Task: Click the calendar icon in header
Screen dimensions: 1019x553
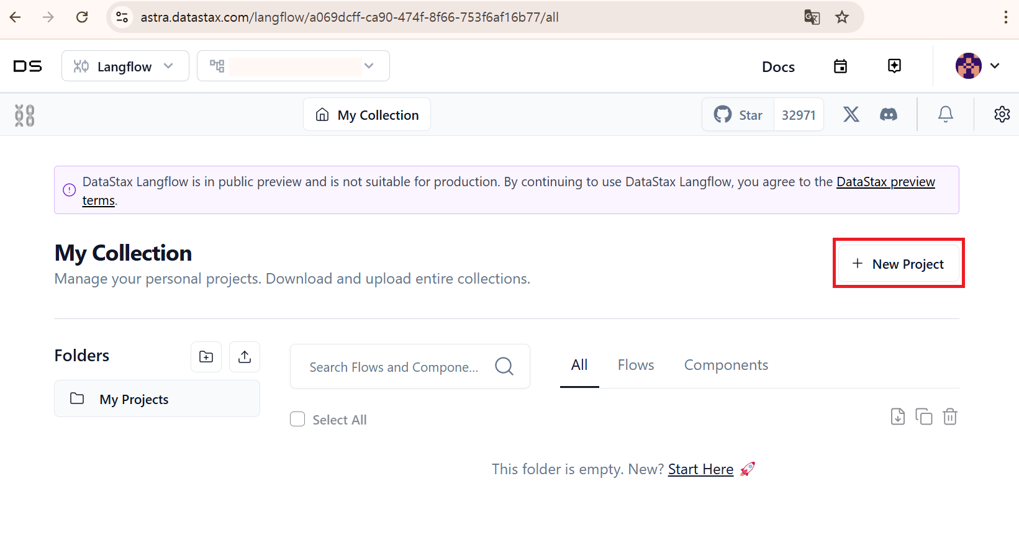Action: (x=840, y=66)
